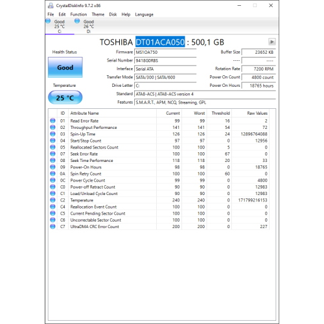Click the CrystalDiskInfo app icon in title bar
Image resolution: width=324 pixels, height=324 pixels.
point(51,6)
